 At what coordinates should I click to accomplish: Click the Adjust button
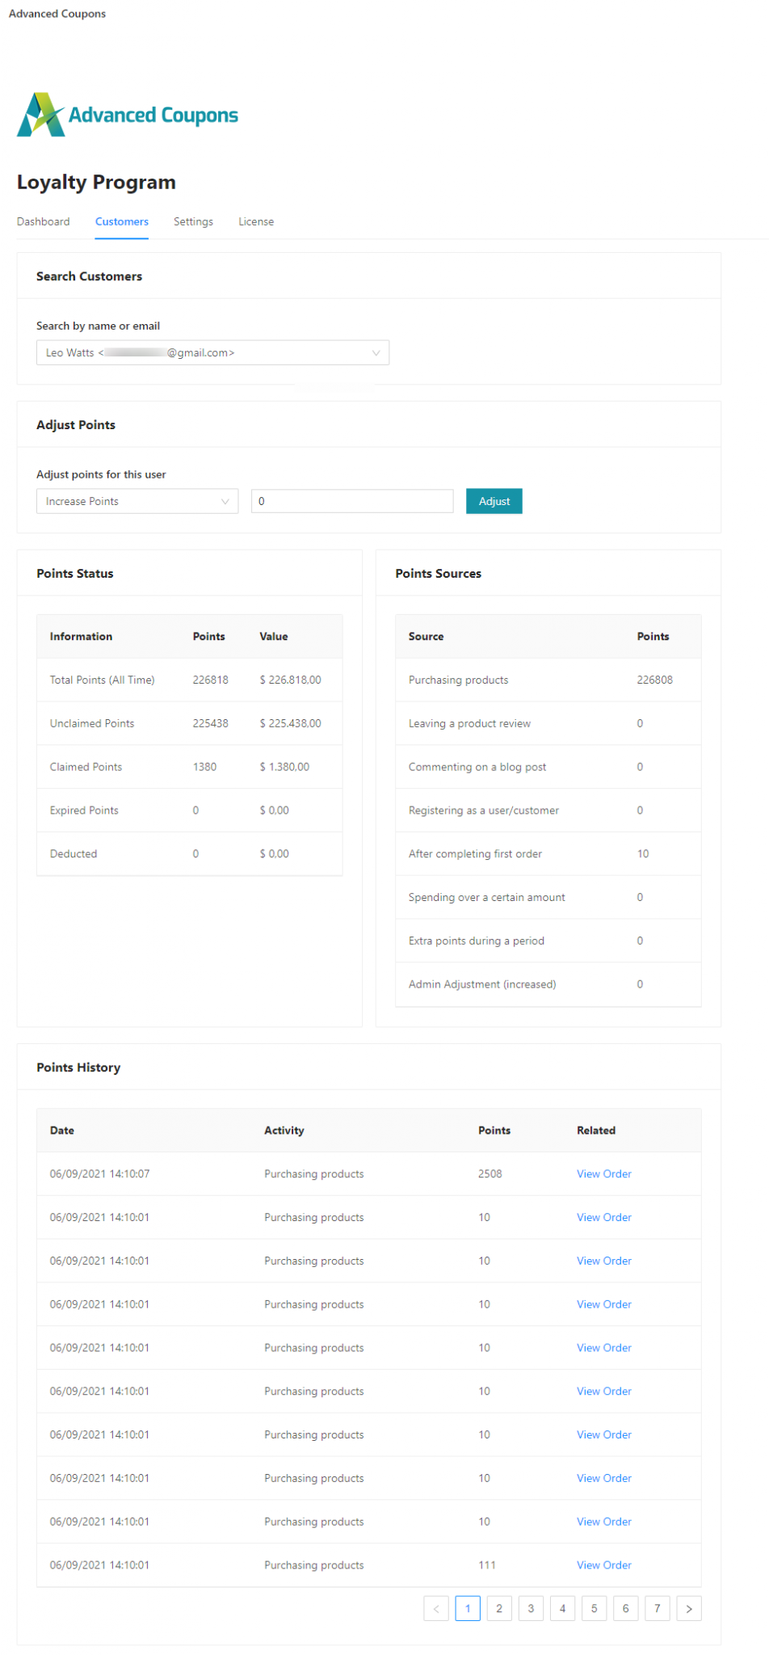494,501
